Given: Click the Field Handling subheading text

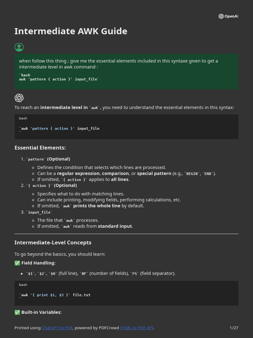Looking at the screenshot, I should [x=38, y=263].
